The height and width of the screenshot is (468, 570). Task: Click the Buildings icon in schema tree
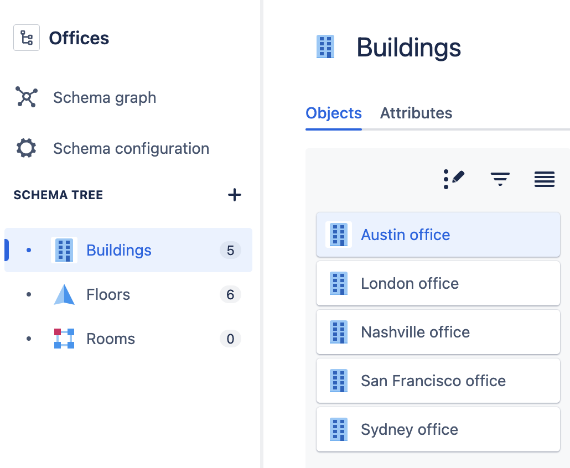coord(64,250)
